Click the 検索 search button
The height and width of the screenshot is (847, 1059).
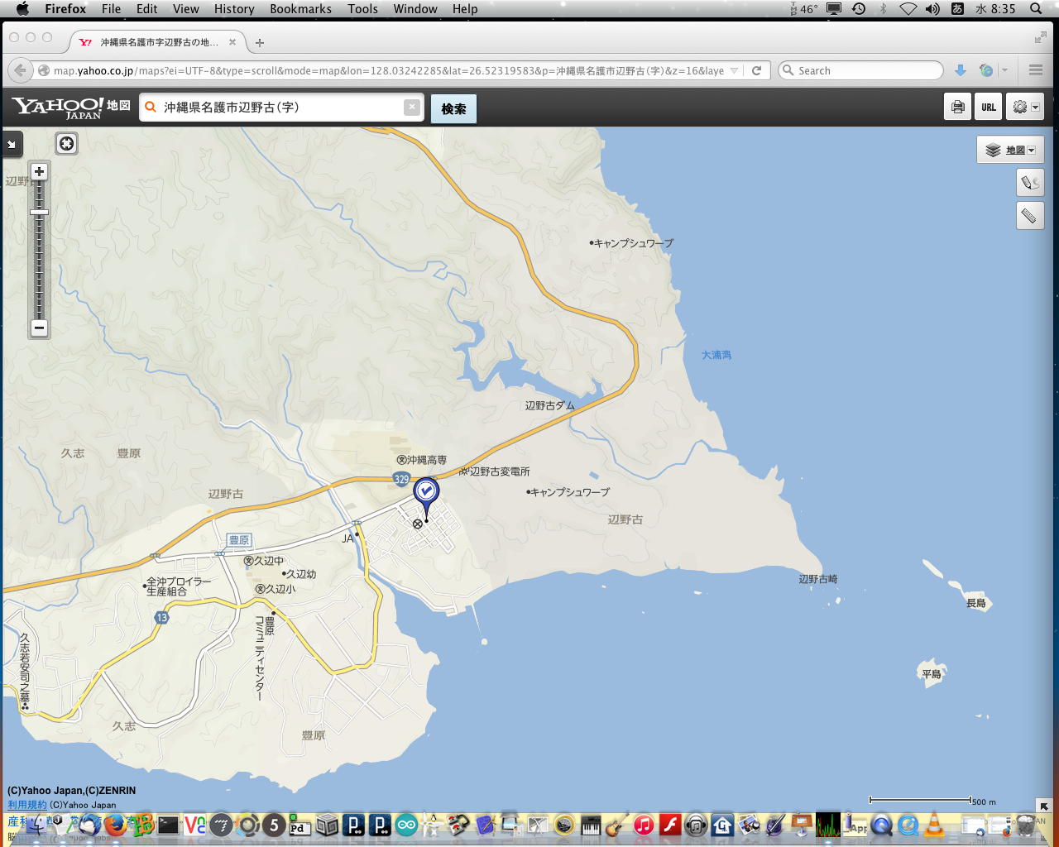(453, 108)
